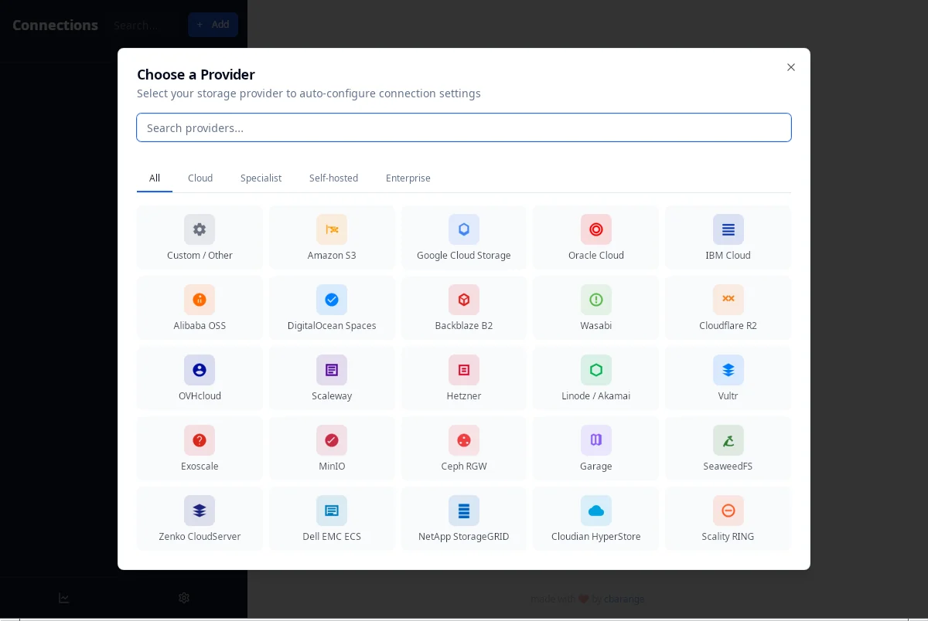Choose the Amazon S3 provider icon

[x=332, y=229]
